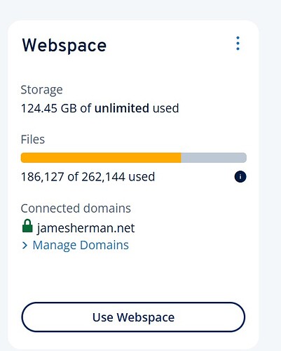This screenshot has width=281, height=351.
Task: Click the Files label above the bar
Action: tap(33, 140)
